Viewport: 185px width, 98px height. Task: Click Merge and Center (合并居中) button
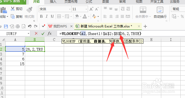pyautogui.click(x=143, y=12)
